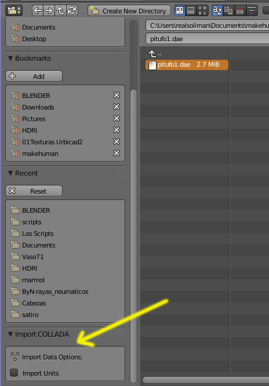Click the file list horizontal scrollbar
Screen dimensions: 269x386
click(206, 380)
